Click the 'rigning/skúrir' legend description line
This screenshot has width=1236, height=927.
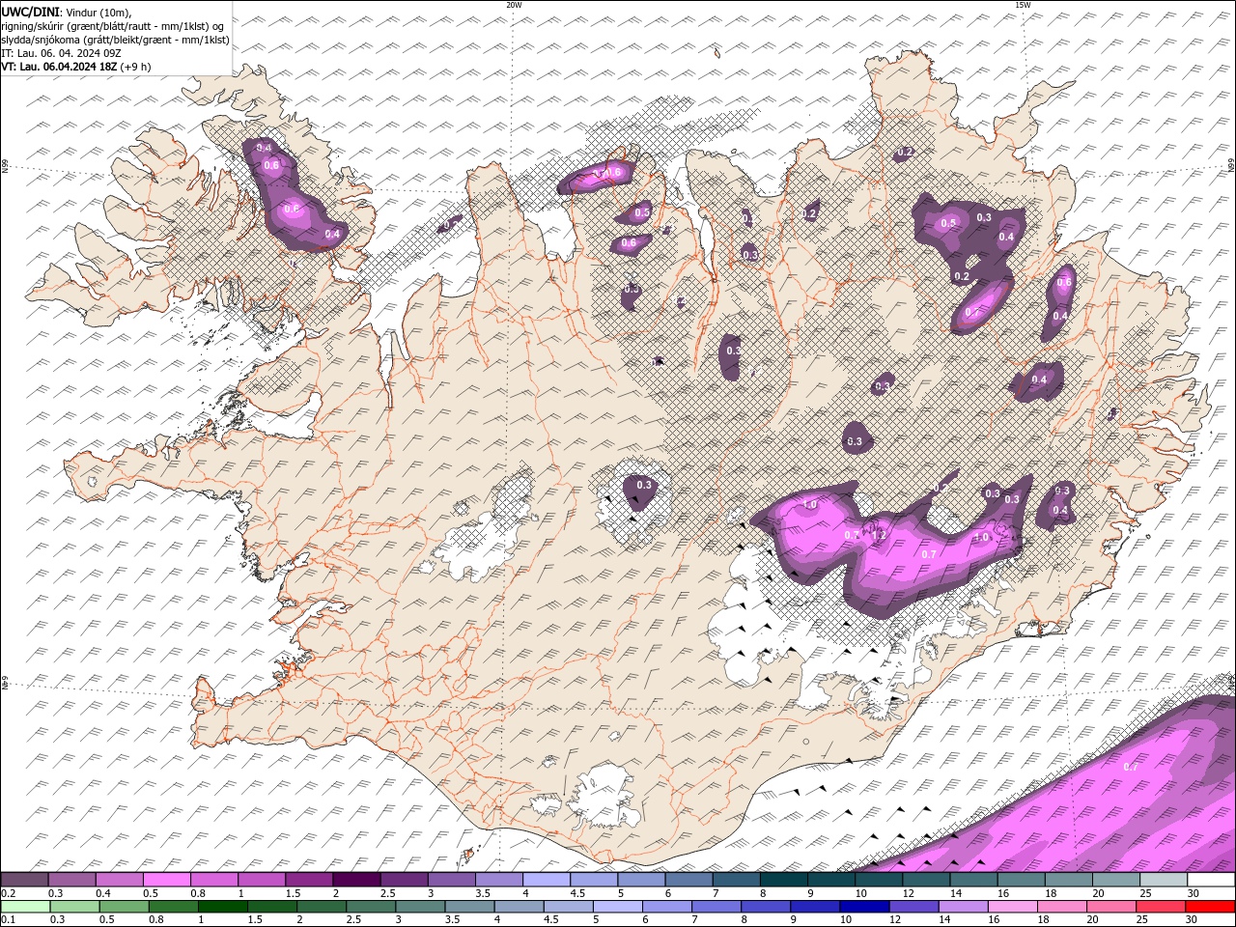pyautogui.click(x=114, y=25)
